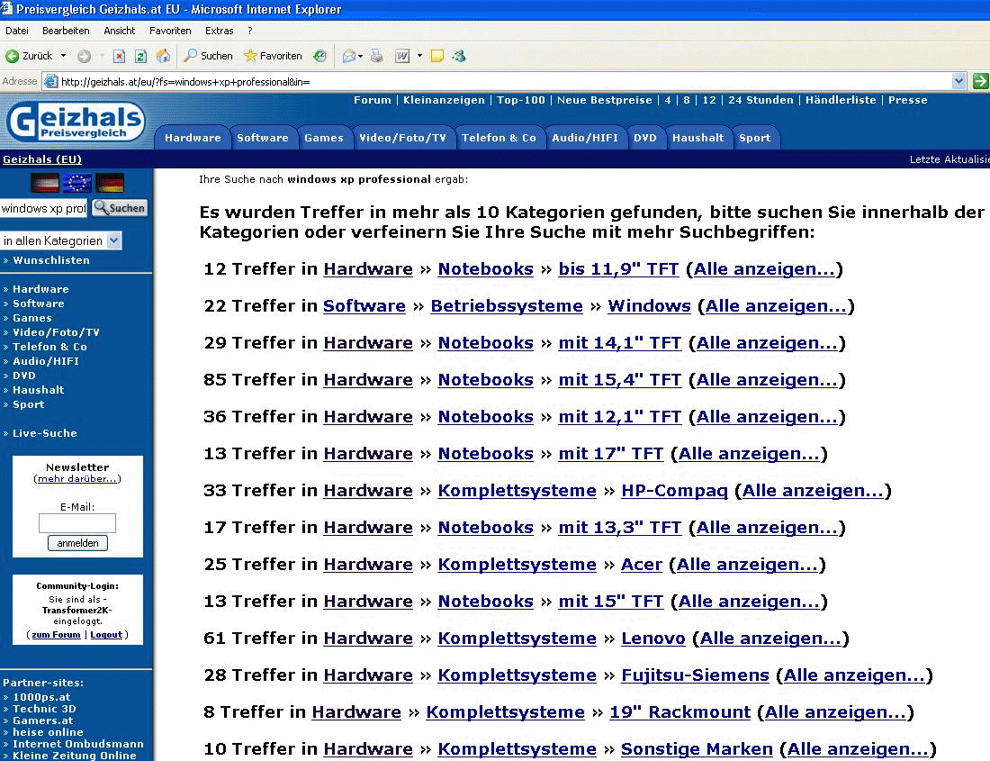This screenshot has height=761, width=990.
Task: Open the Suchen search toolbar button
Action: tap(209, 56)
